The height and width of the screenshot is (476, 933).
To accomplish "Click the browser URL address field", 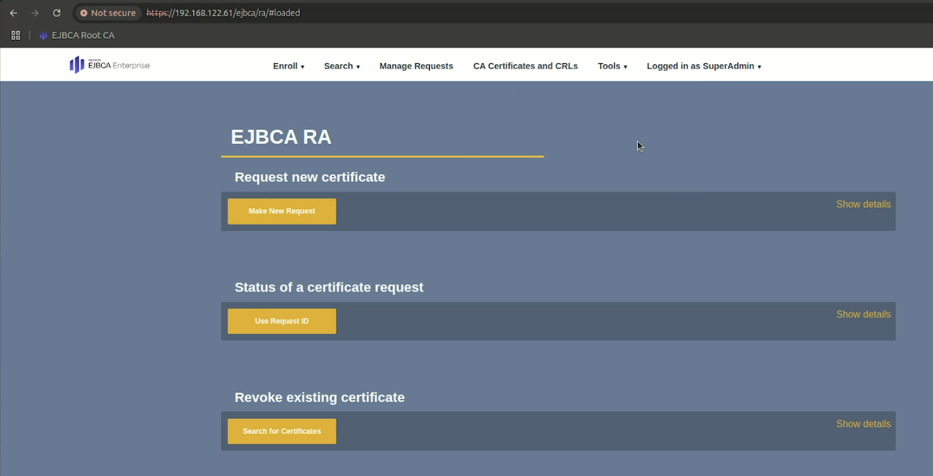I will coord(465,13).
